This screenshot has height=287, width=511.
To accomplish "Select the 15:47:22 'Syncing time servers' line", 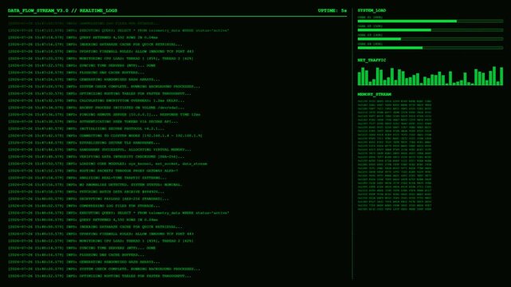I will click(x=82, y=65).
